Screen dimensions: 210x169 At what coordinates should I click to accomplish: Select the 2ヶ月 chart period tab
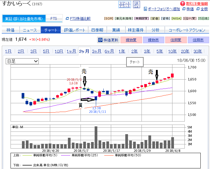(84, 51)
